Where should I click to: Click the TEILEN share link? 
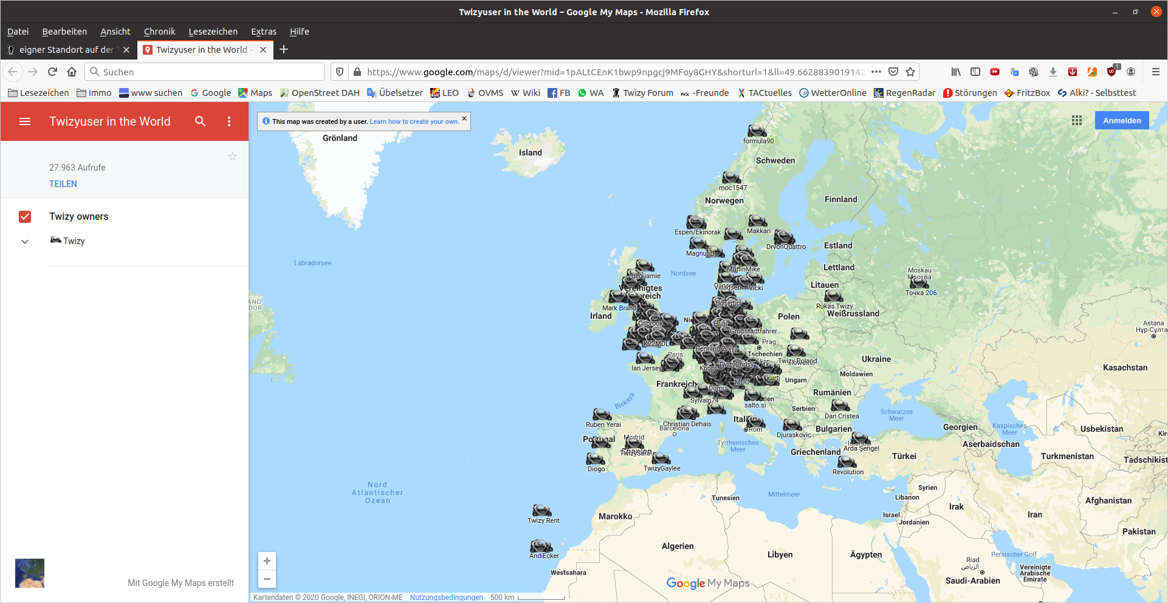click(63, 184)
